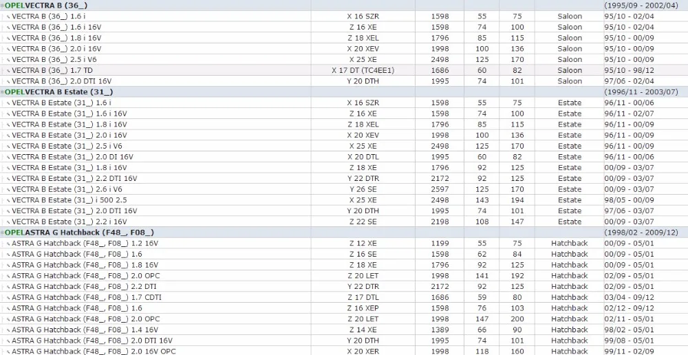Click the power value 192
Screen dimensions: 688x355
point(517,276)
